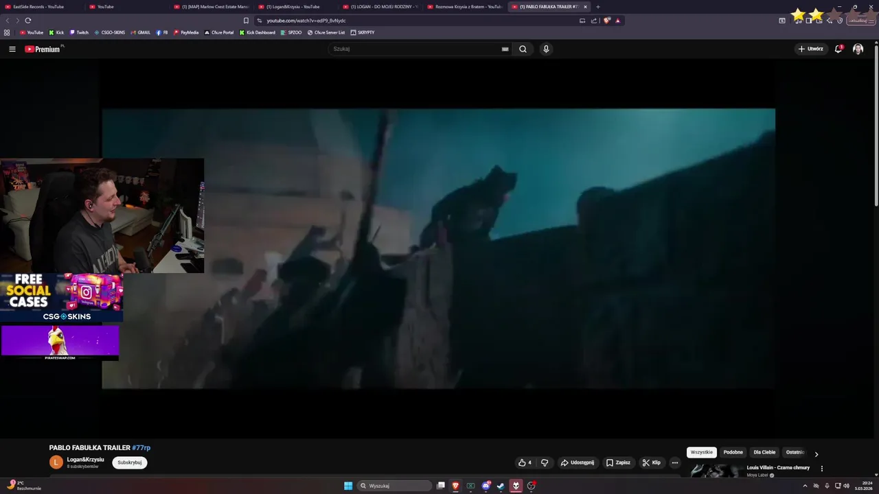
Task: Switch to EastSide Records - YouTube tab
Action: click(41, 7)
